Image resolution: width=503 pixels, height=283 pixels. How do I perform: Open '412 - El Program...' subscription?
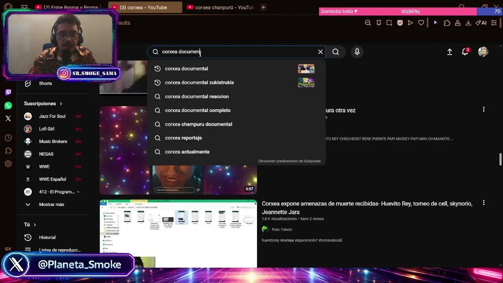(52, 192)
